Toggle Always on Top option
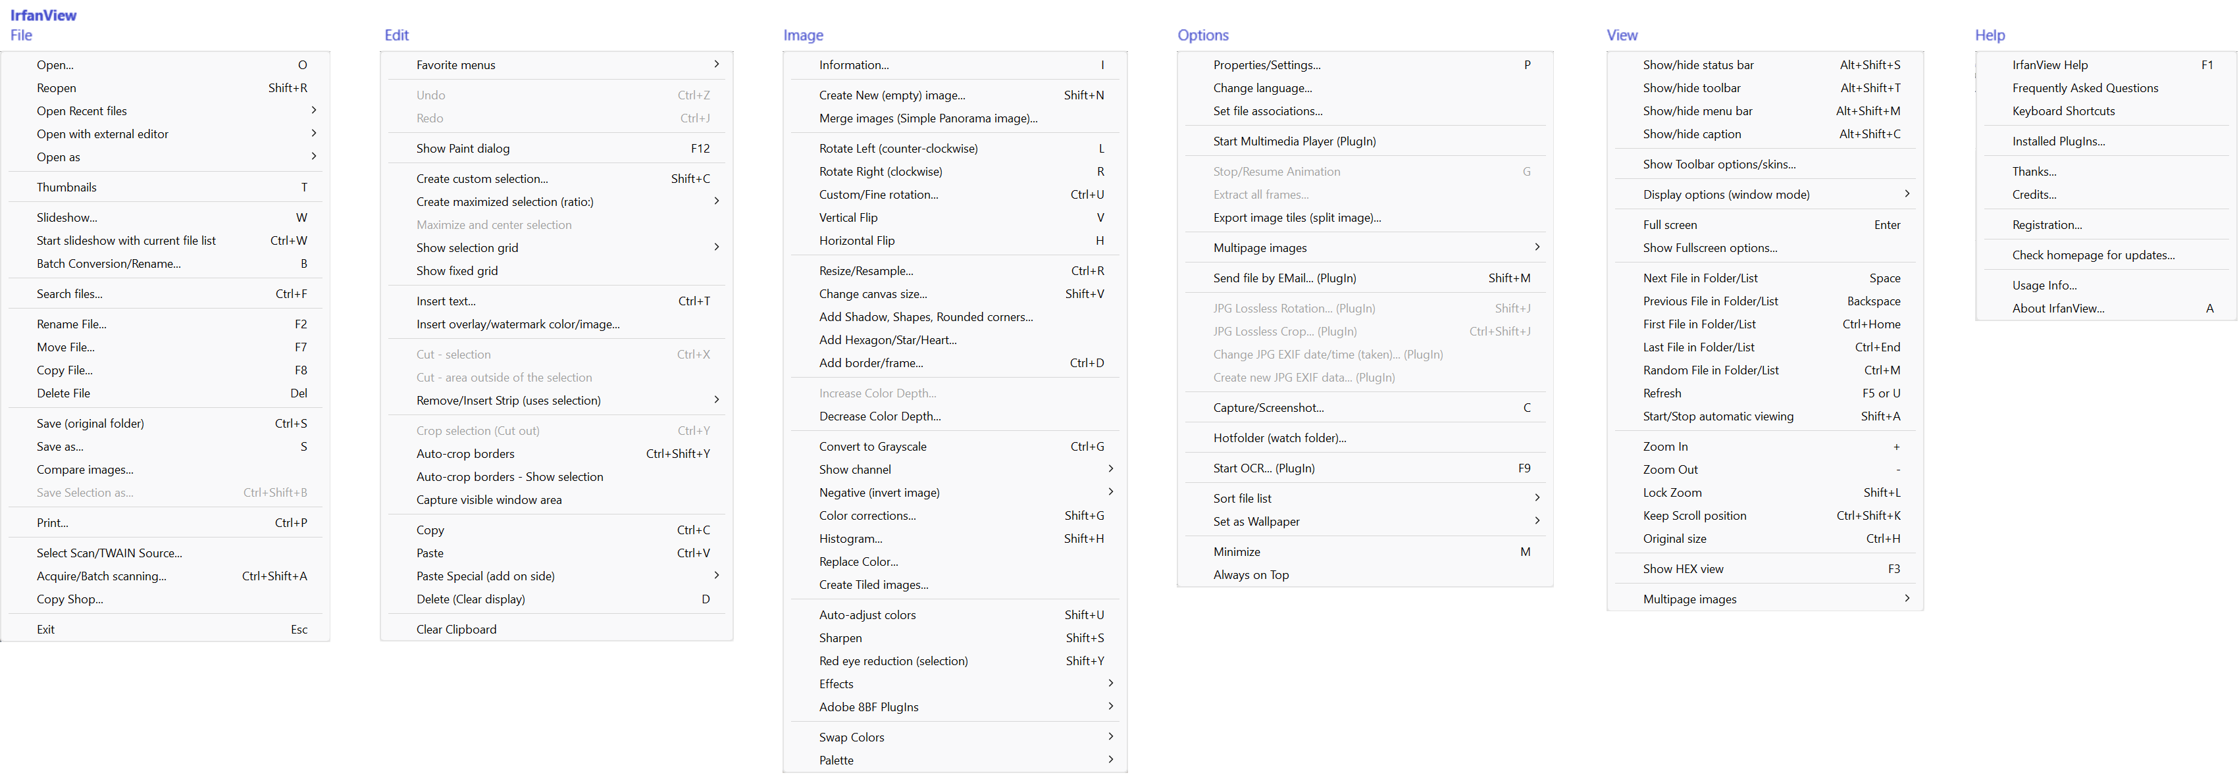This screenshot has height=775, width=2239. (x=1250, y=575)
